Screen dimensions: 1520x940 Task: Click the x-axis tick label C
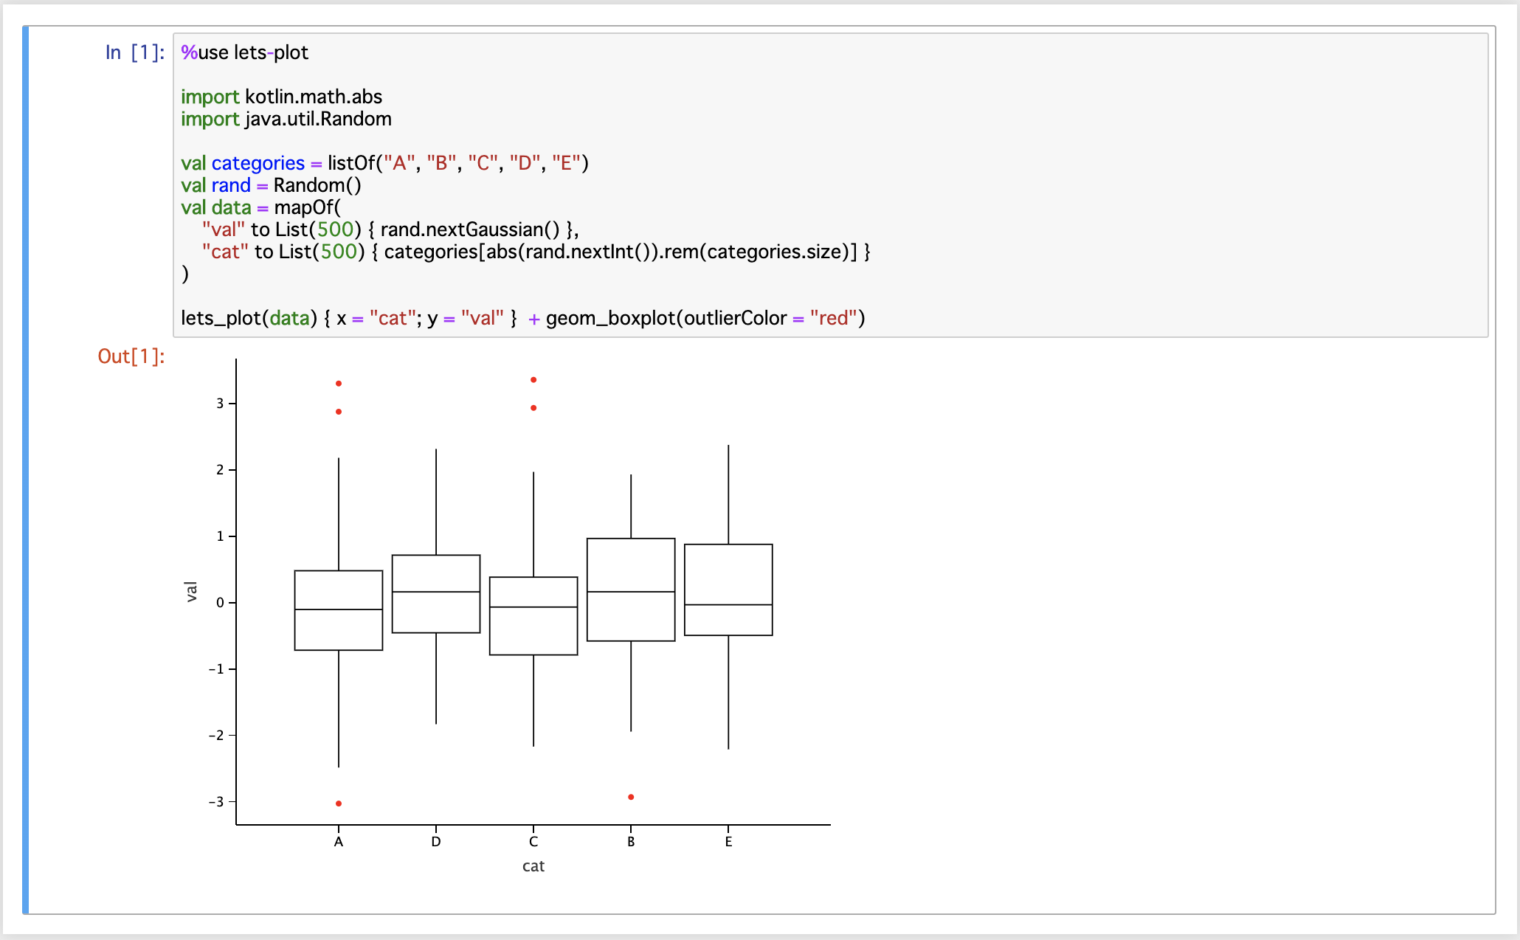533,842
